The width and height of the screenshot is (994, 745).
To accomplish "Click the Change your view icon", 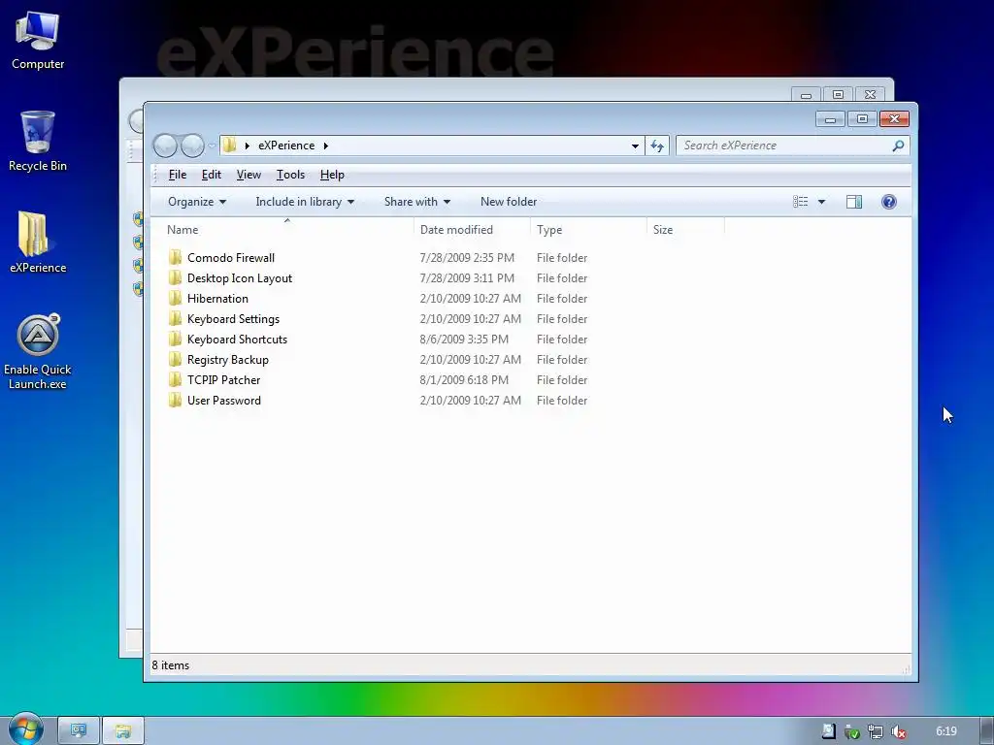I will 801,202.
